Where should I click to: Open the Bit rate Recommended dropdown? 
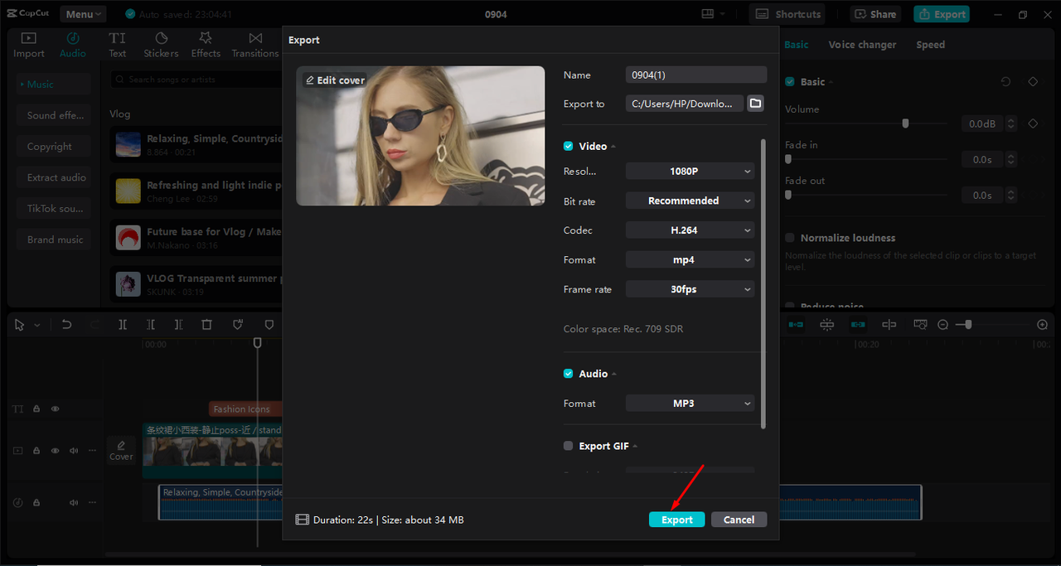click(690, 201)
